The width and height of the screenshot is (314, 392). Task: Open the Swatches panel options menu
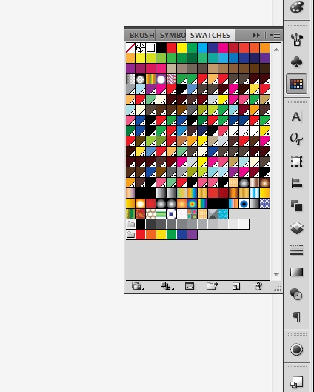(275, 36)
